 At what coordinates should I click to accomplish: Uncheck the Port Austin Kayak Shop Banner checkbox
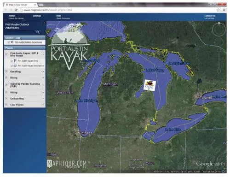coord(12,66)
